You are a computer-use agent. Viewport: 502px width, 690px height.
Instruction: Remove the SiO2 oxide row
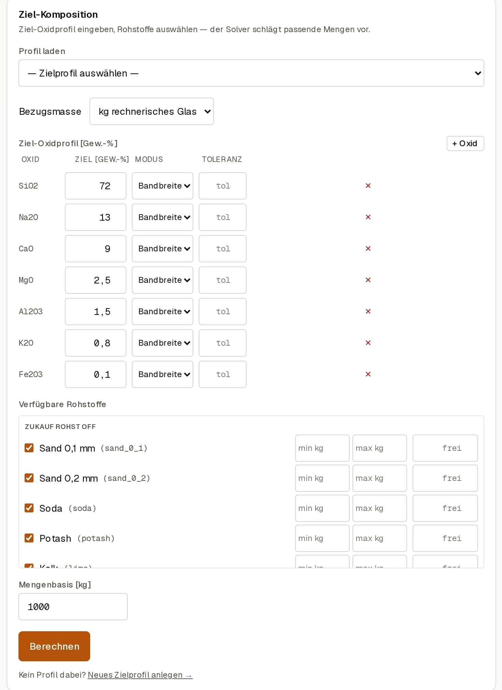click(x=368, y=186)
